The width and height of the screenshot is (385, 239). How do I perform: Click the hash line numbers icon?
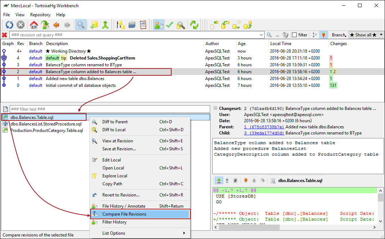(235, 181)
